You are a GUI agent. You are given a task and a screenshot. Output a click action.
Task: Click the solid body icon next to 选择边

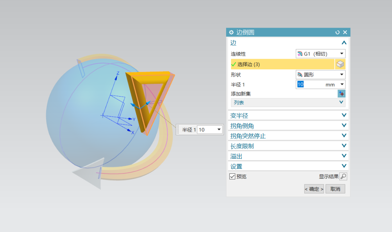click(340, 64)
